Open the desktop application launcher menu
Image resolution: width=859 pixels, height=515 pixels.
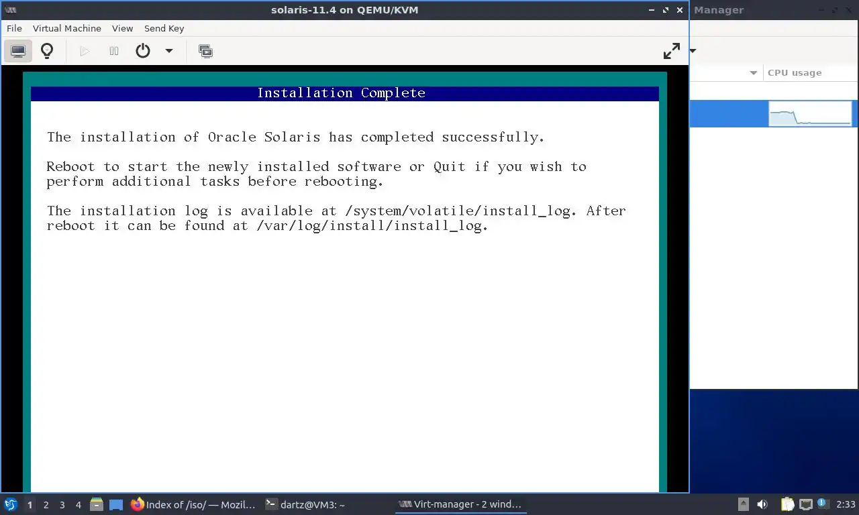pos(11,504)
